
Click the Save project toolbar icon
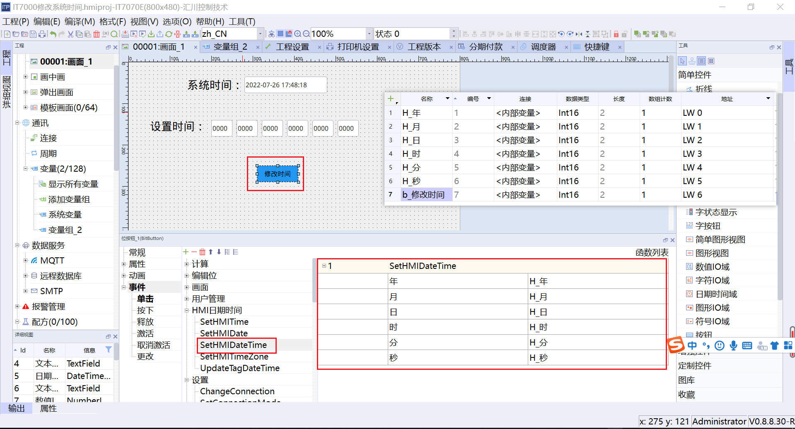pos(33,34)
